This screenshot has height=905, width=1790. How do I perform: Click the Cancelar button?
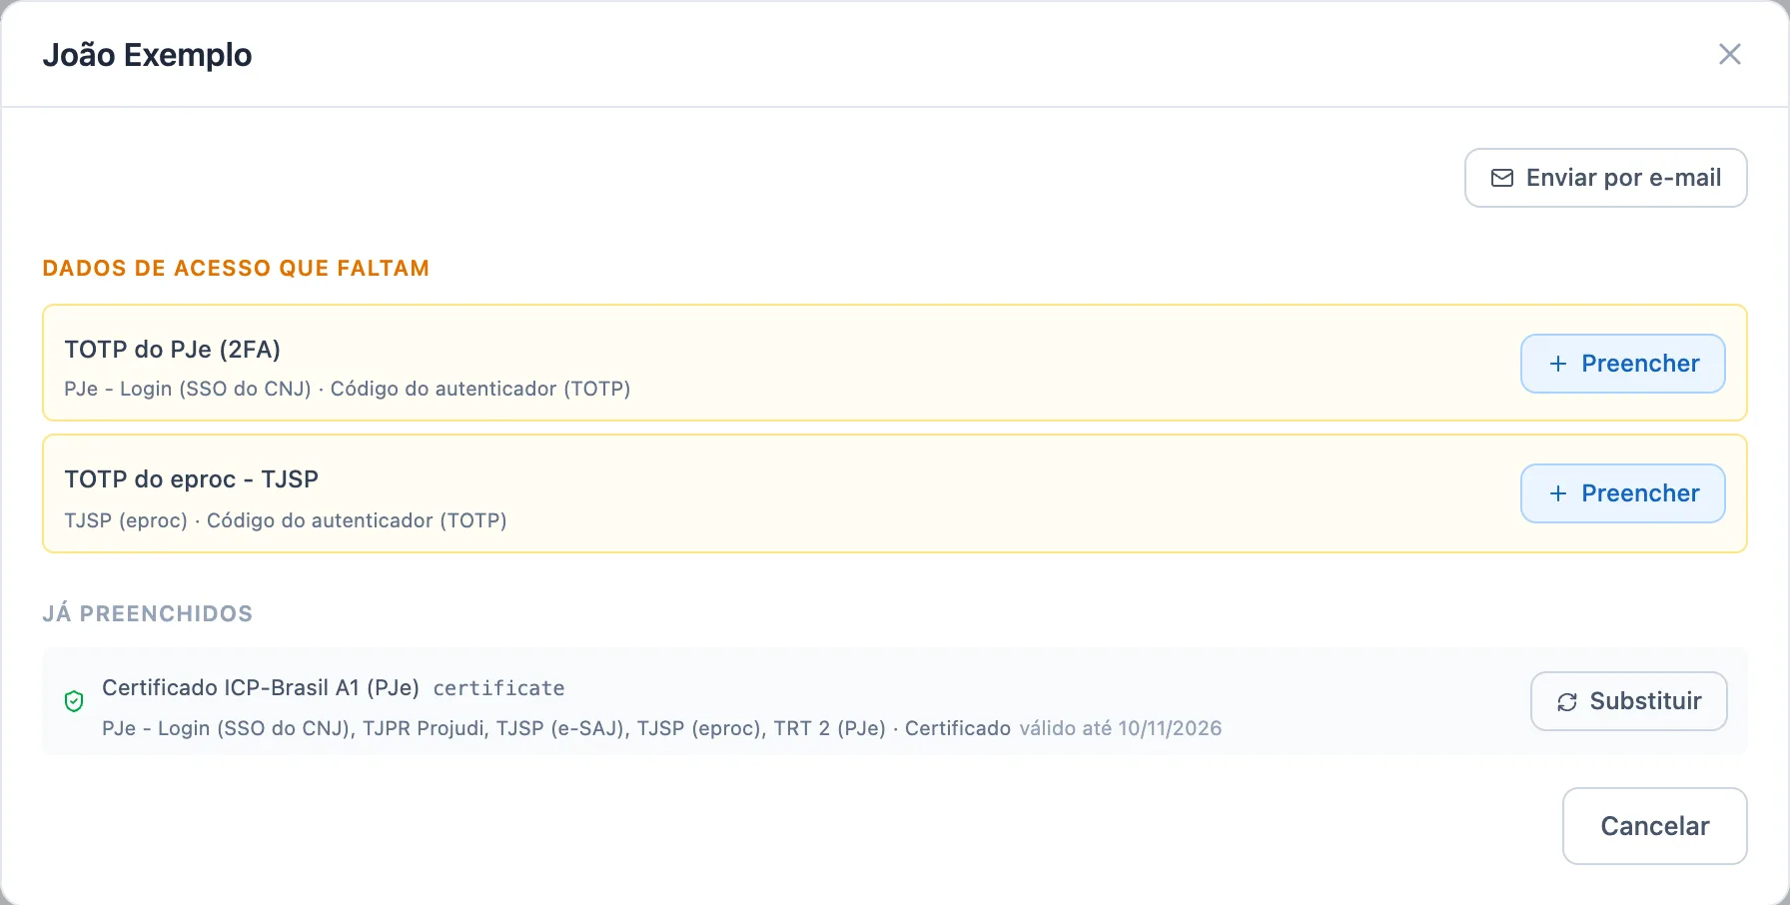click(1654, 826)
